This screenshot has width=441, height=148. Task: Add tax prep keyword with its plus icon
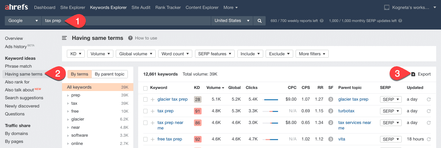pos(153,111)
